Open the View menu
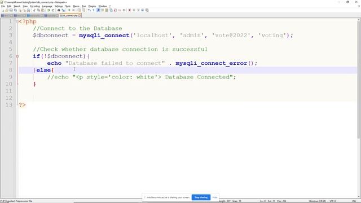361x203 pixels. tap(25, 6)
